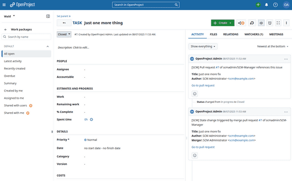Collapse the DEFAULT section chevron

point(48,46)
